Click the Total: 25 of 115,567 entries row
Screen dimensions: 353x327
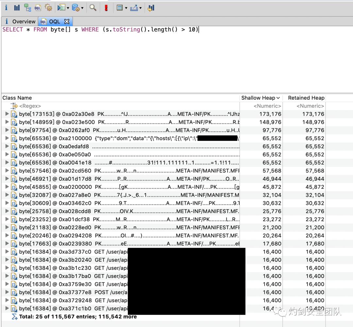coord(163,317)
